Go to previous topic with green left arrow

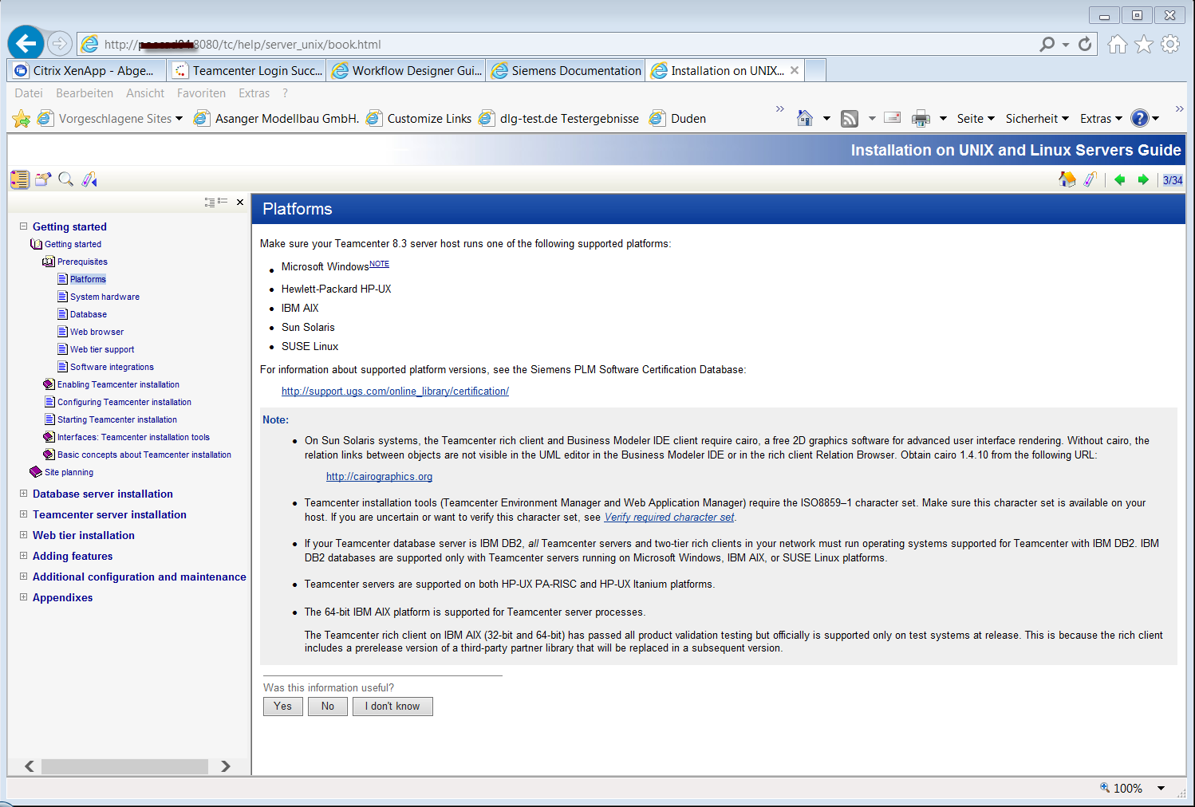1120,179
